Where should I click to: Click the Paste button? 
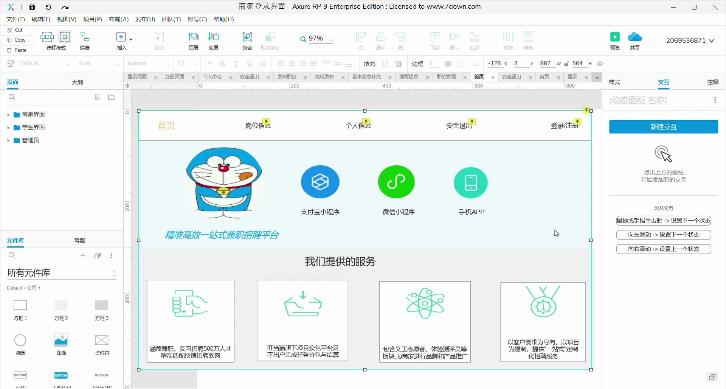tap(17, 50)
